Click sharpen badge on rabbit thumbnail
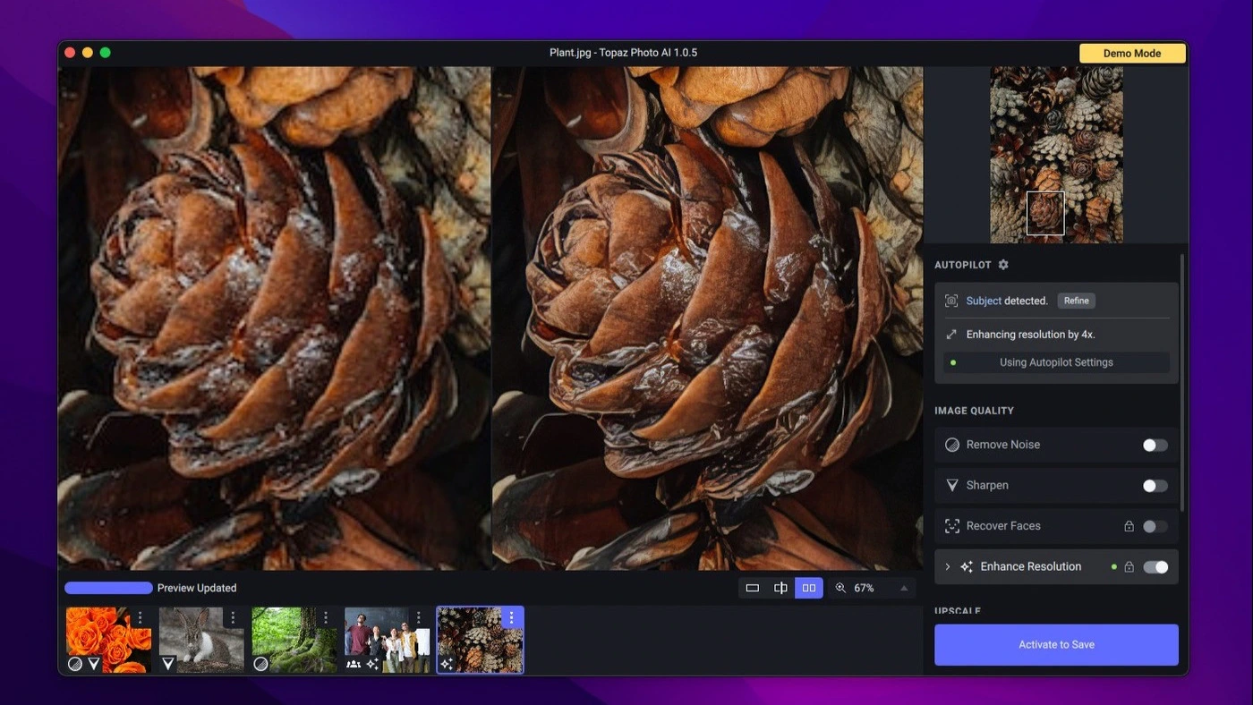Screen dimensions: 1253x705 168,664
